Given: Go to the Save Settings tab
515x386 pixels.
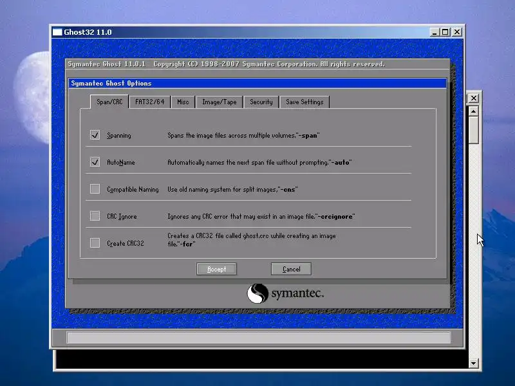Looking at the screenshot, I should click(x=304, y=102).
